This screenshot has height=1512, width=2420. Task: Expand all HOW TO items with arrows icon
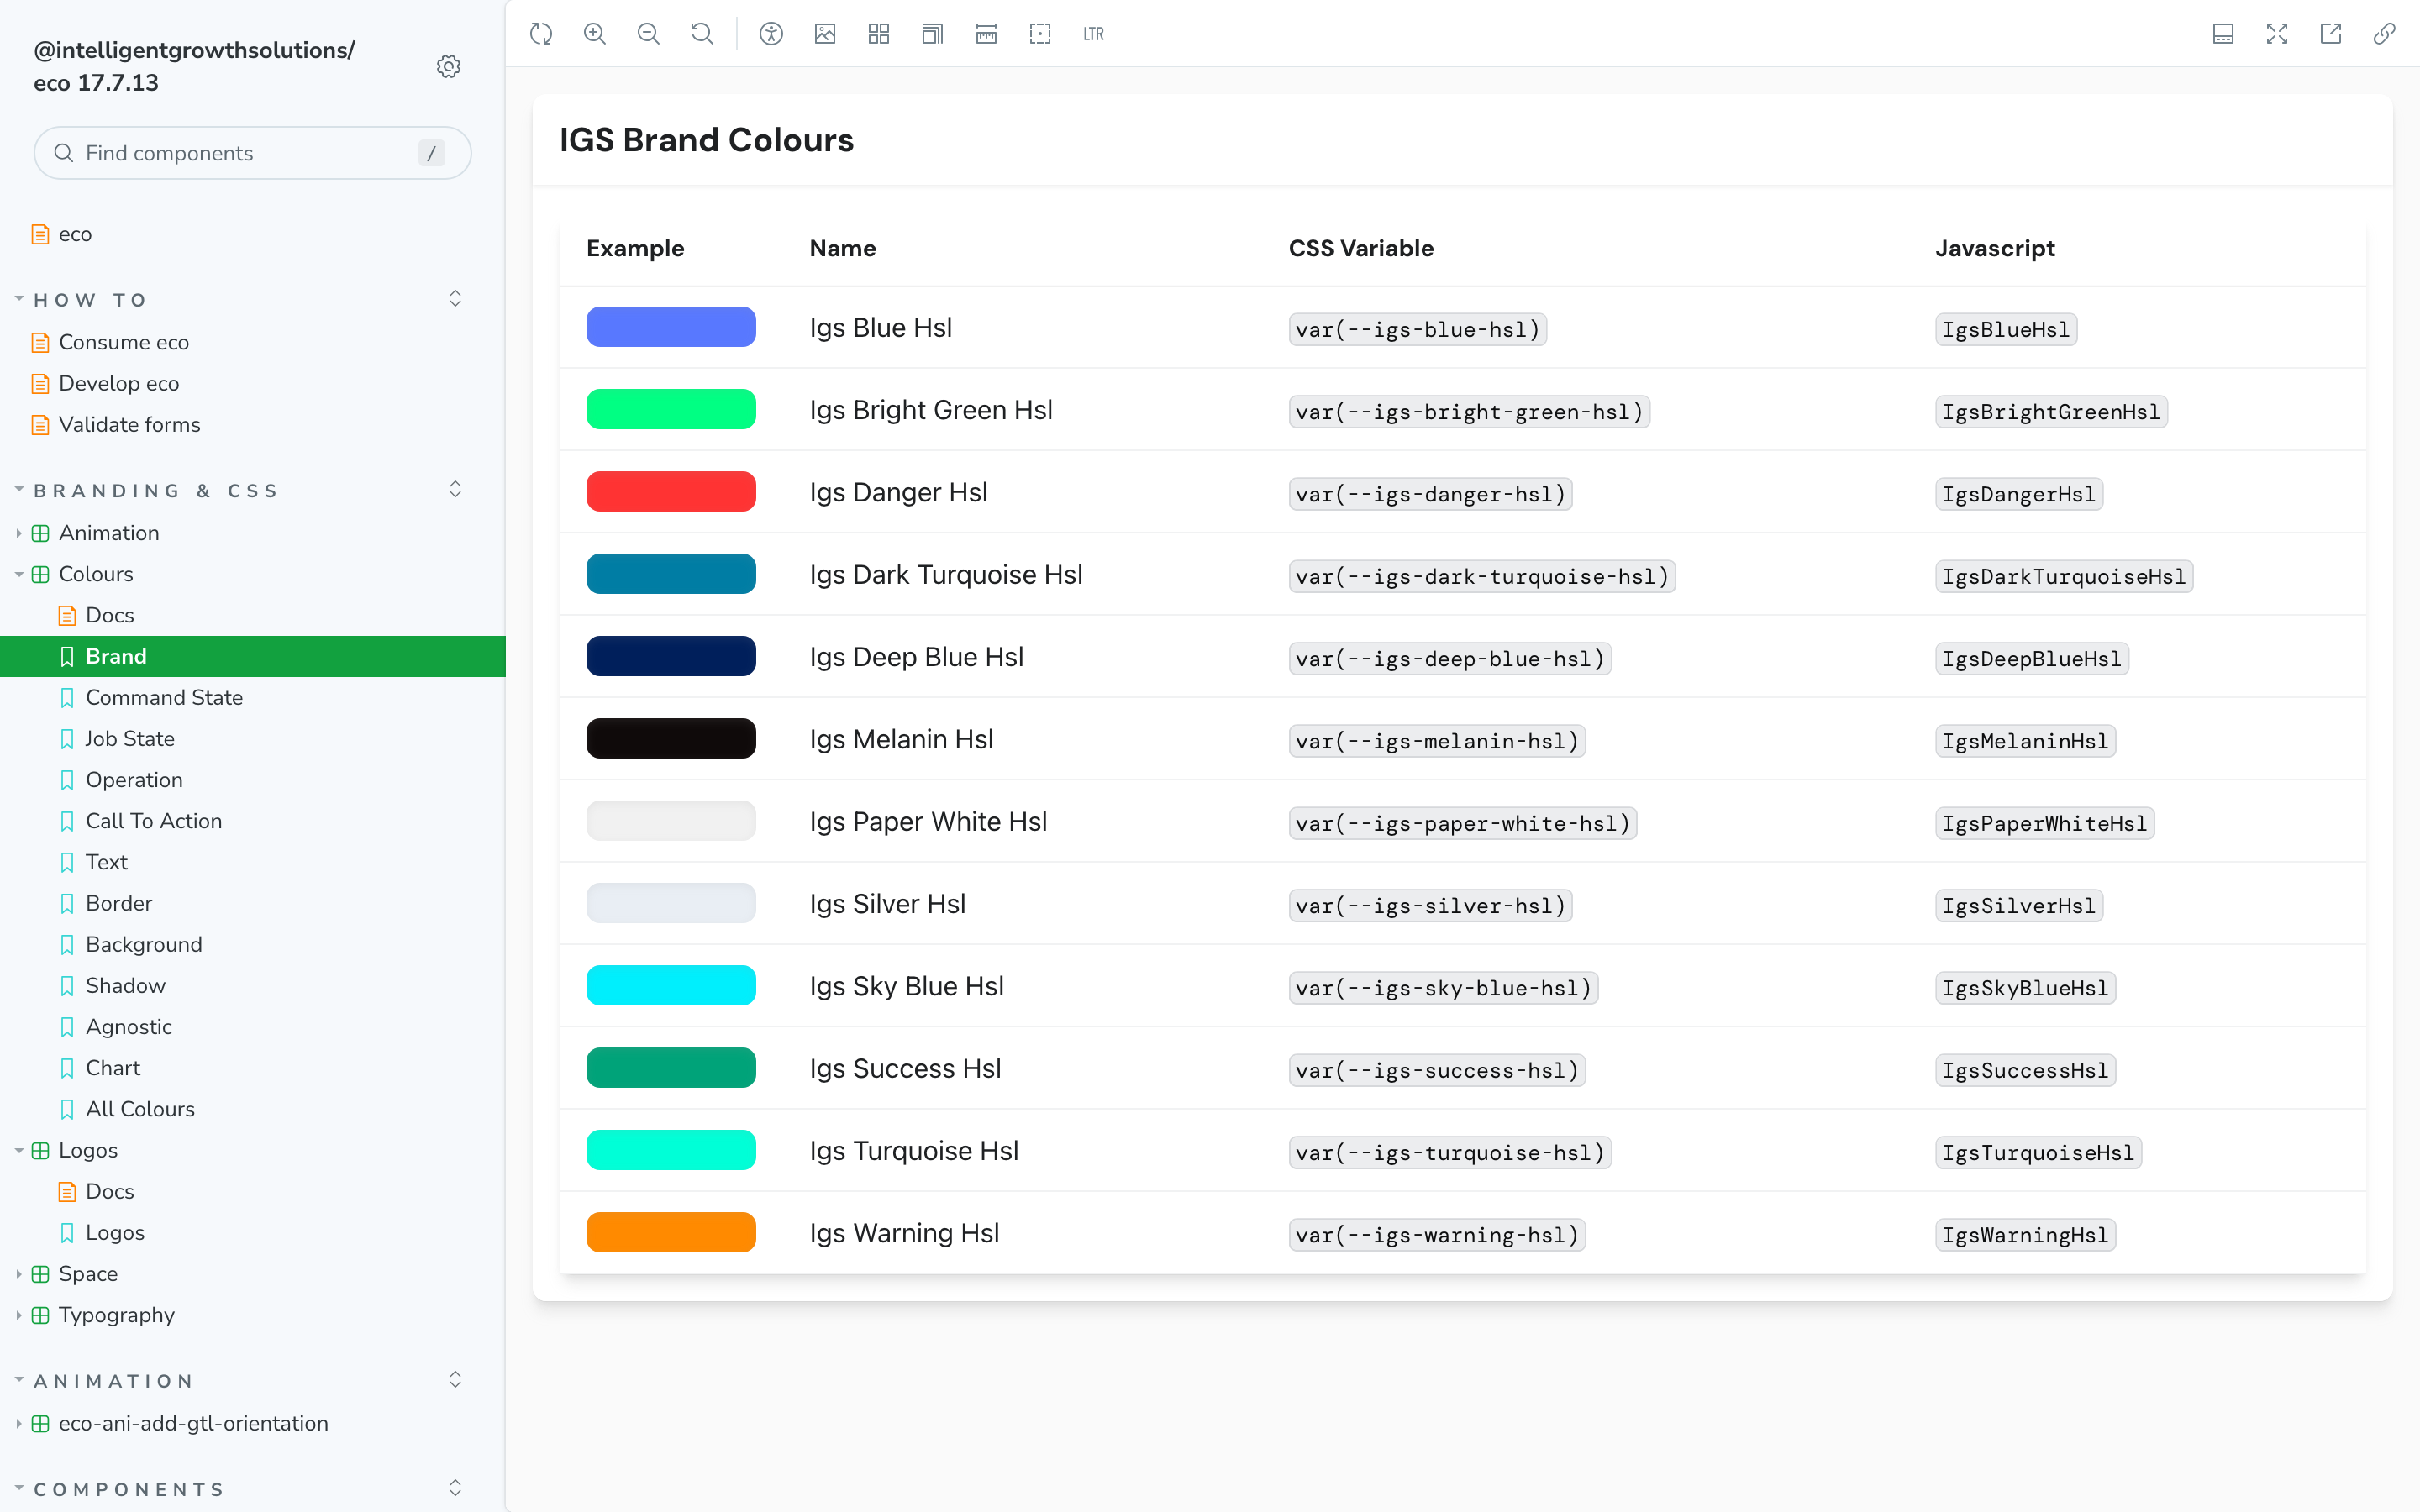coord(455,299)
